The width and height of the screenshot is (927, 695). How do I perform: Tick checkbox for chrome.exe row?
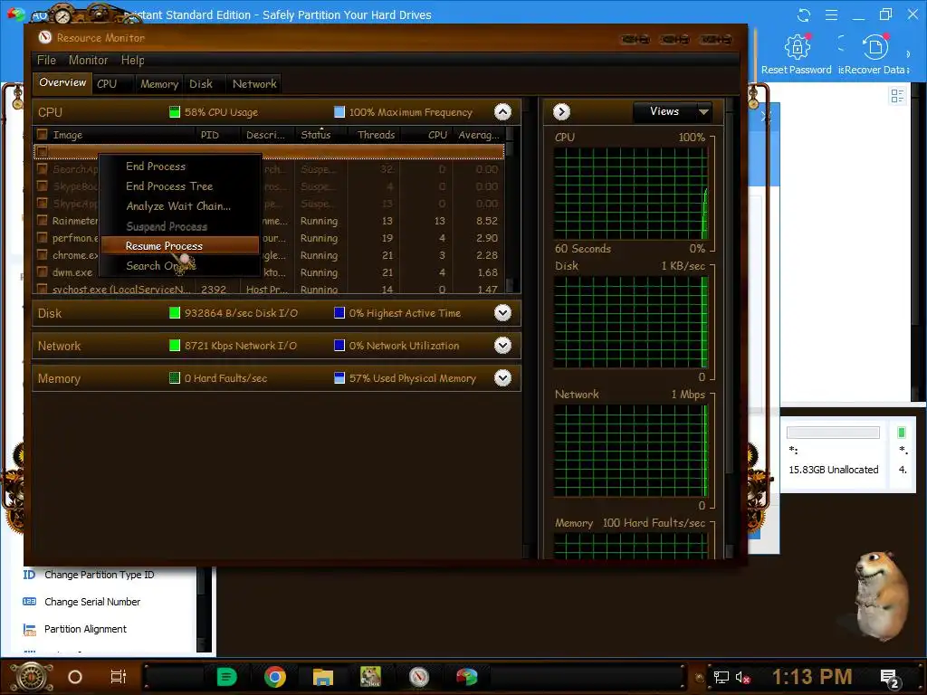[x=42, y=254]
